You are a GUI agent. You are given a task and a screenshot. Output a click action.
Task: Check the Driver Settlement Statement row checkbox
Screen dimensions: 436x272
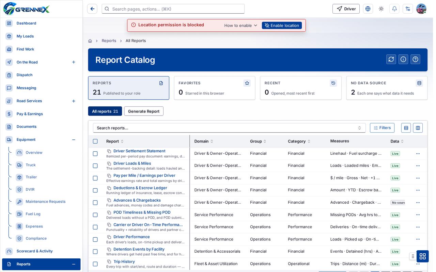pyautogui.click(x=95, y=154)
